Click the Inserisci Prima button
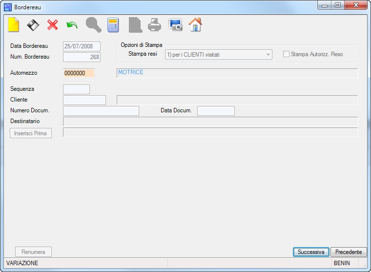This screenshot has width=371, height=272. [31, 133]
